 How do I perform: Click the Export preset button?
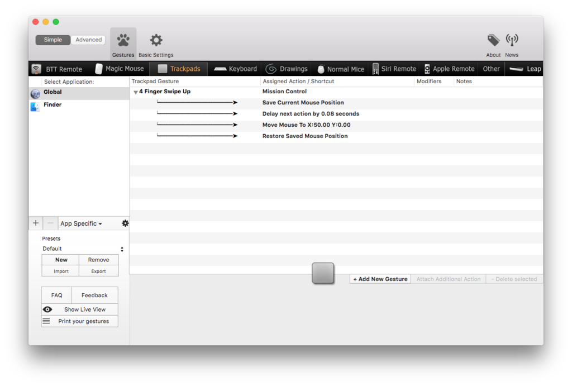coord(98,271)
